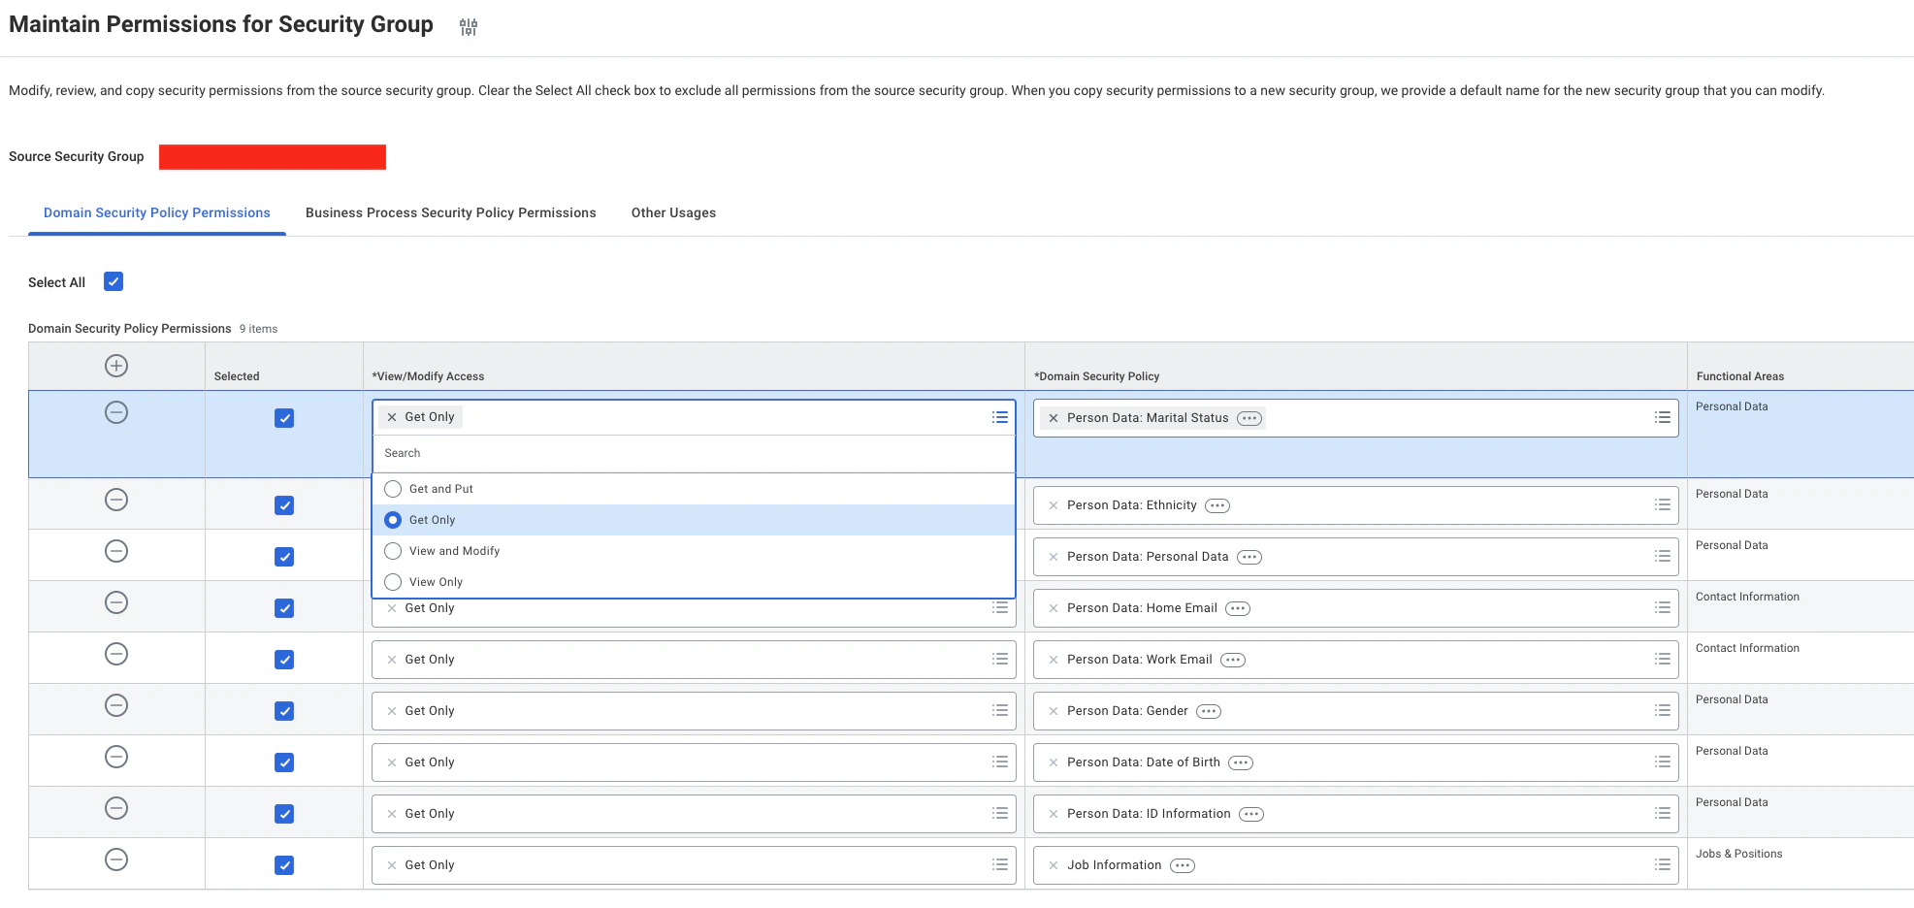Remove the Date of Birth row

pyautogui.click(x=116, y=757)
